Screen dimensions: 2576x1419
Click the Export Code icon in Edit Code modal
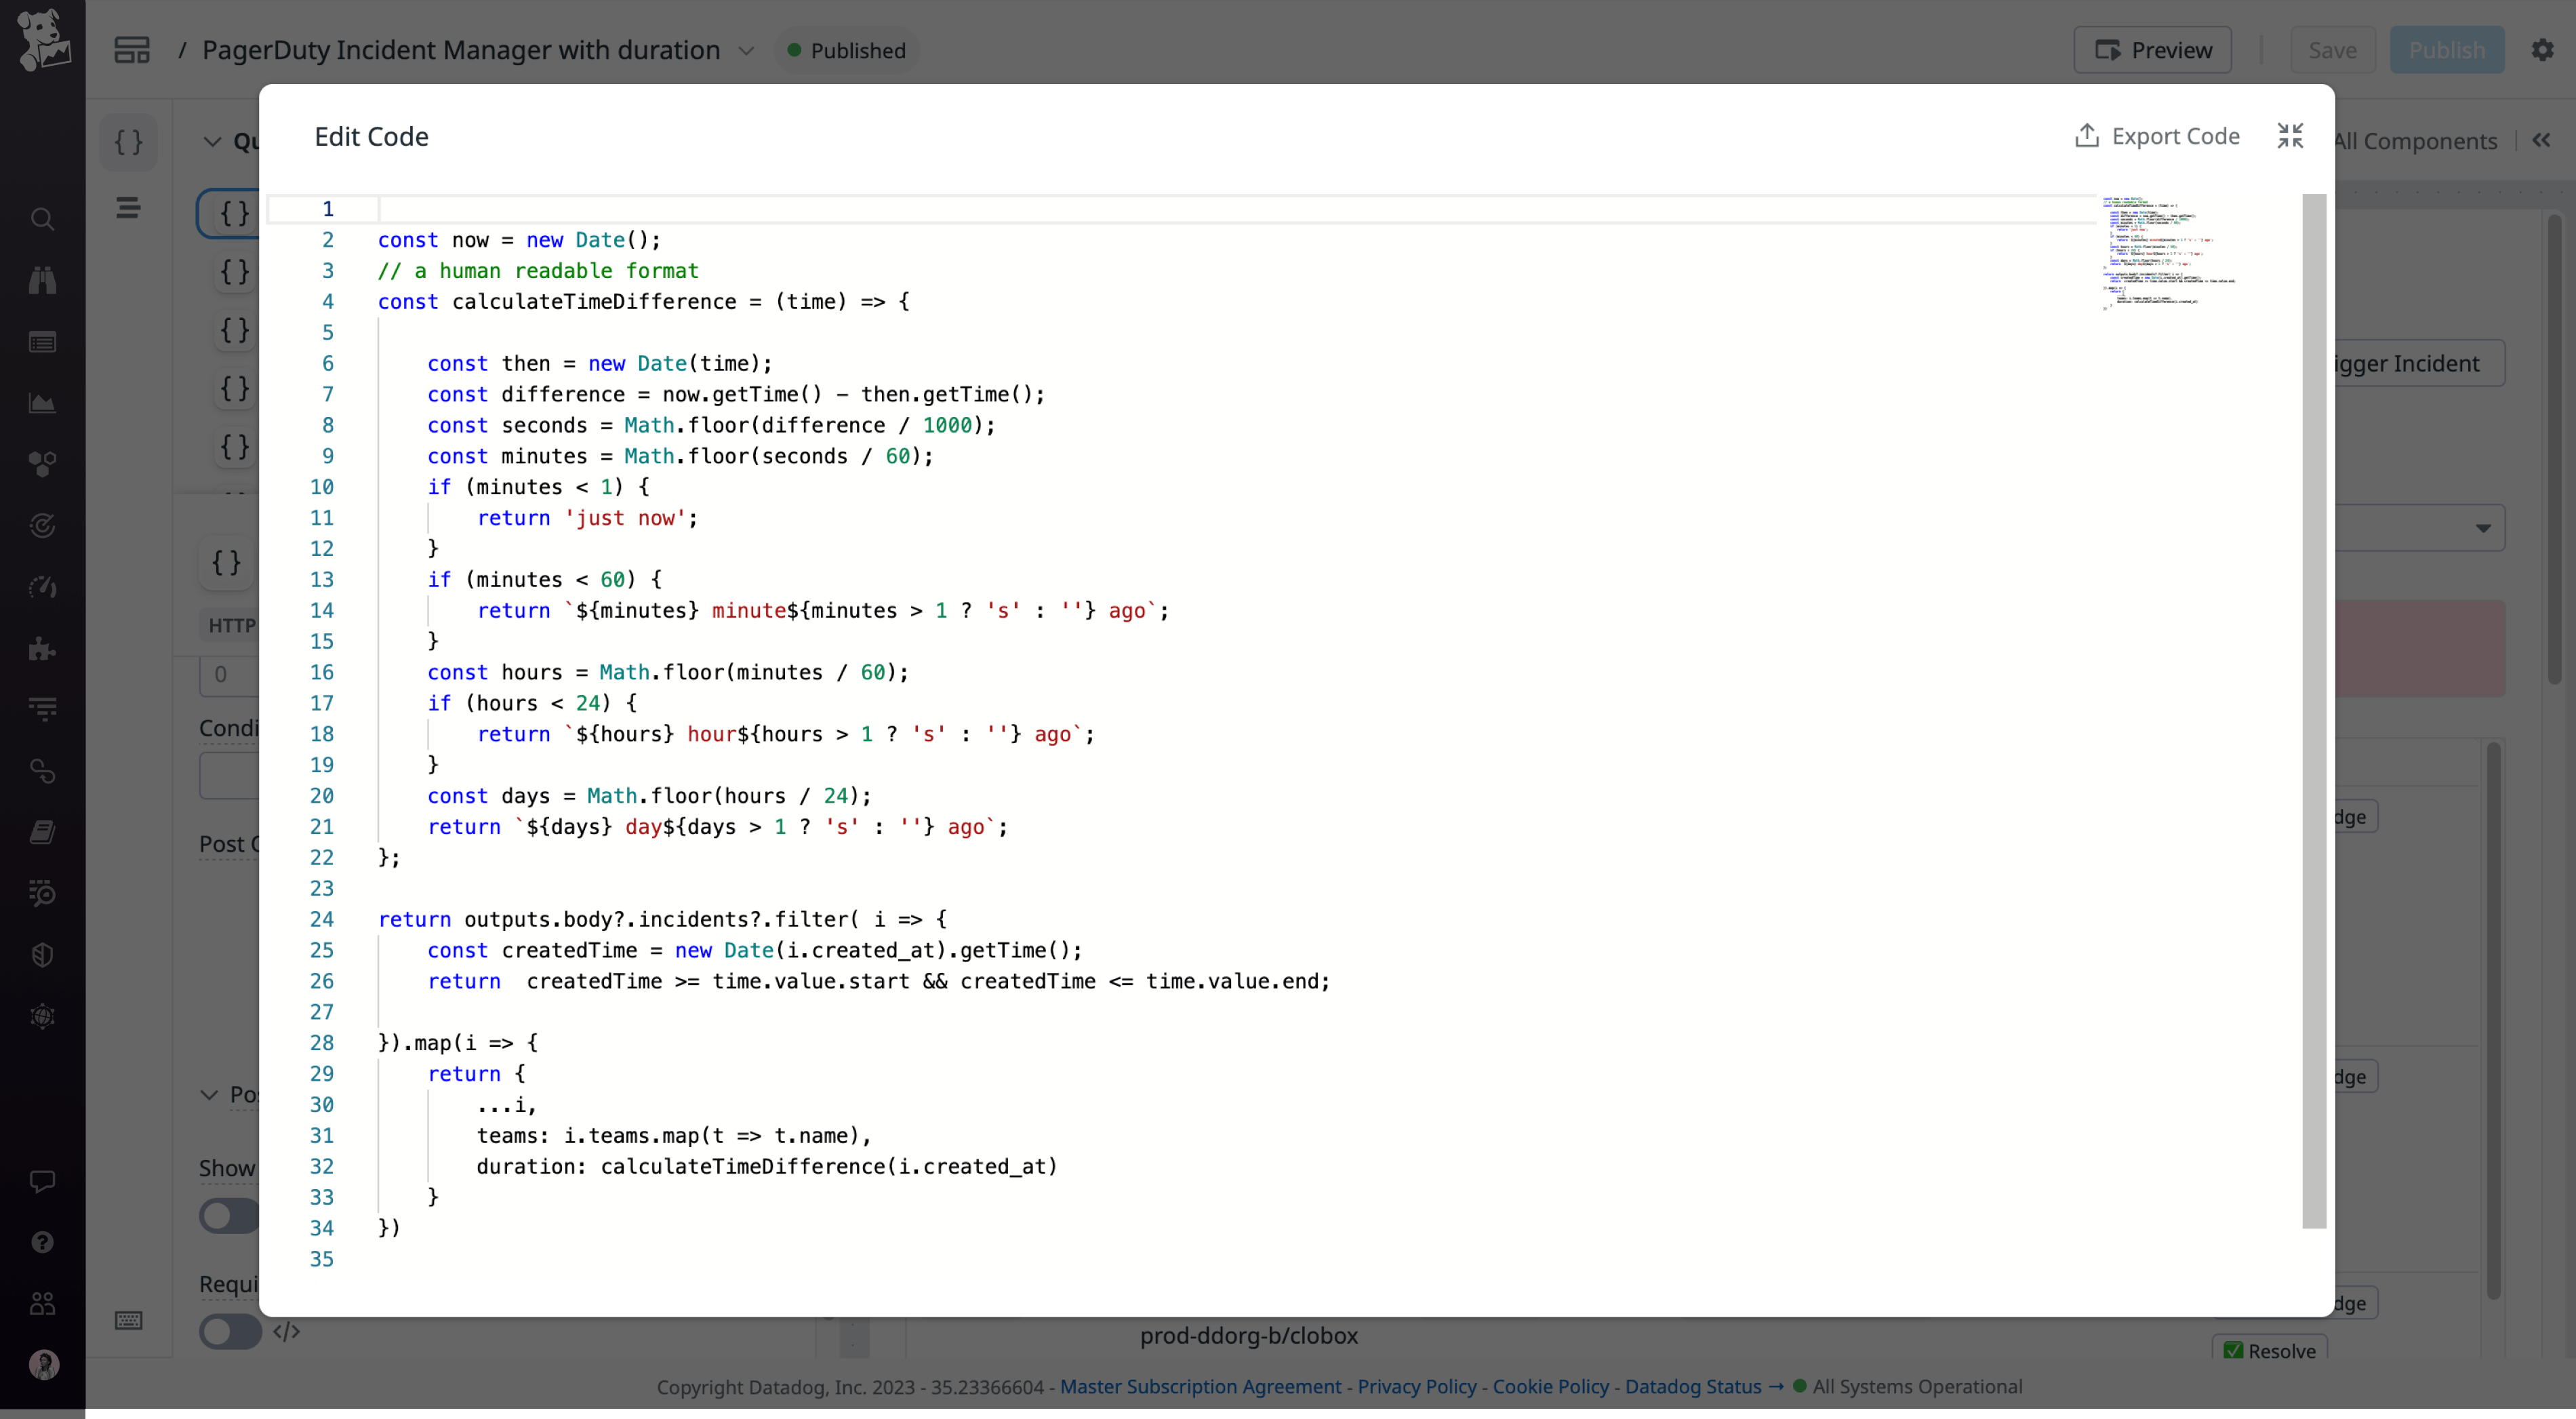2087,135
